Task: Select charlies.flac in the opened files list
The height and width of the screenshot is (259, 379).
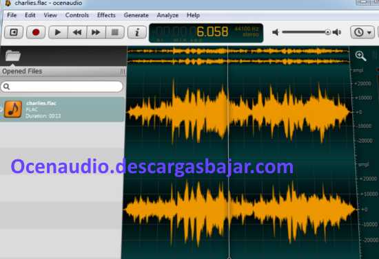Action: (x=62, y=110)
